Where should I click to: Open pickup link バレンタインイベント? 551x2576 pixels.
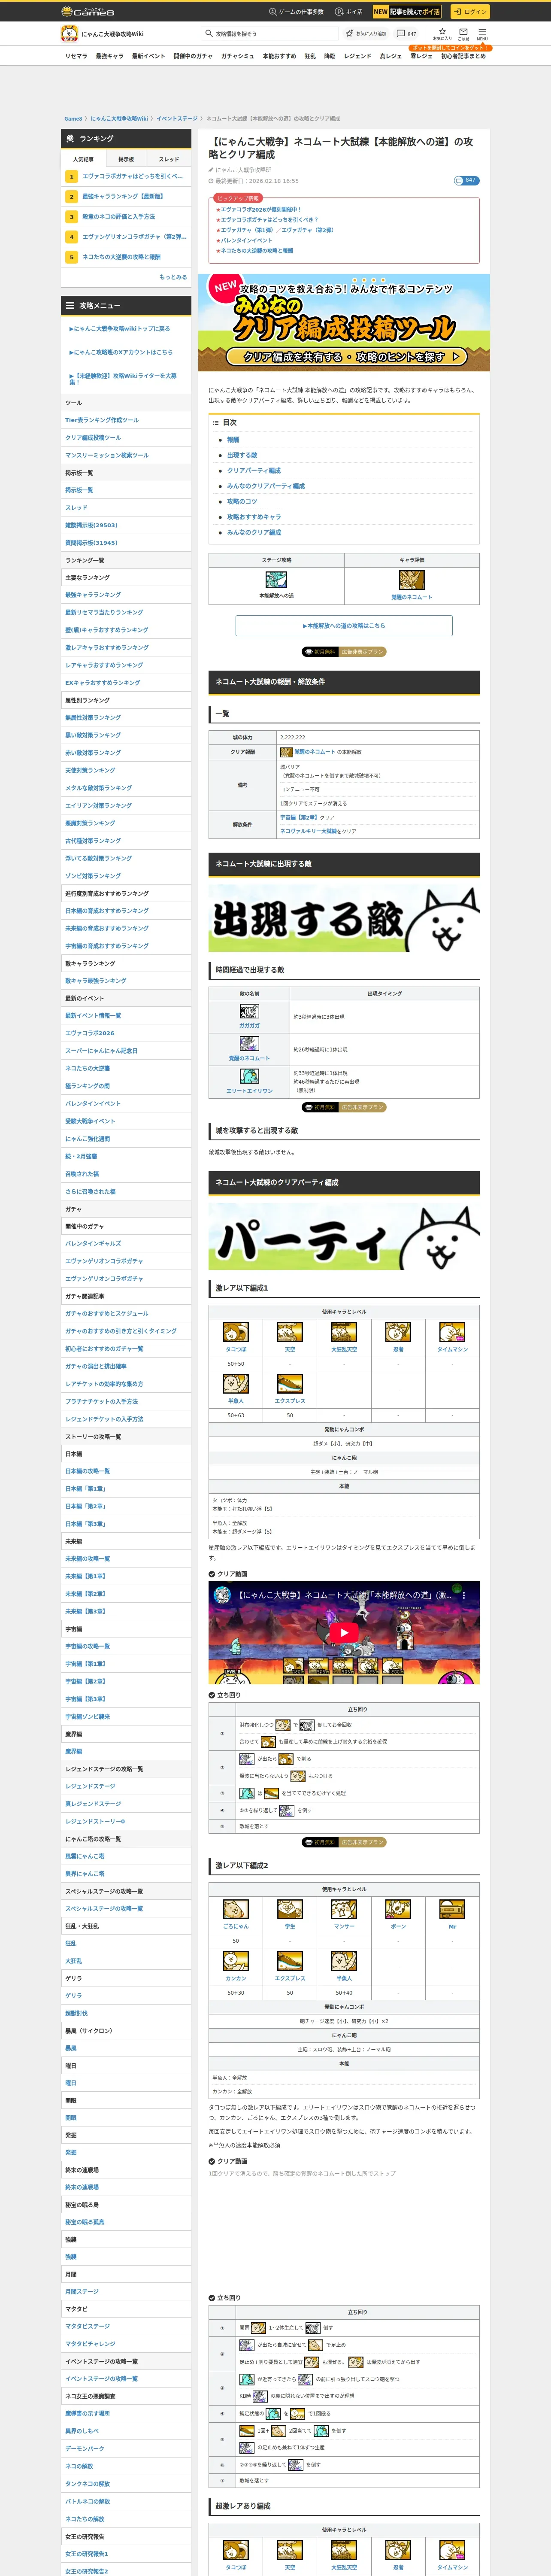(x=246, y=240)
